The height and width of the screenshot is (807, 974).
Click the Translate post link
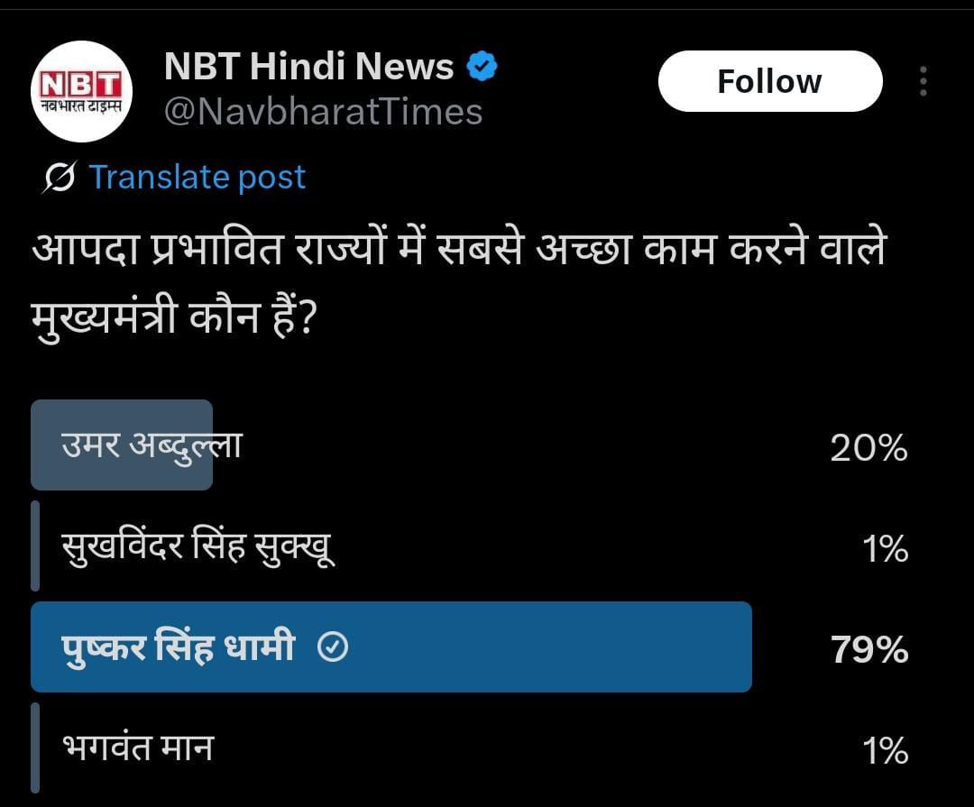coord(198,177)
